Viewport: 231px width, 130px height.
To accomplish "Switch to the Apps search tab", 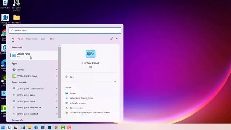I will [20, 39].
